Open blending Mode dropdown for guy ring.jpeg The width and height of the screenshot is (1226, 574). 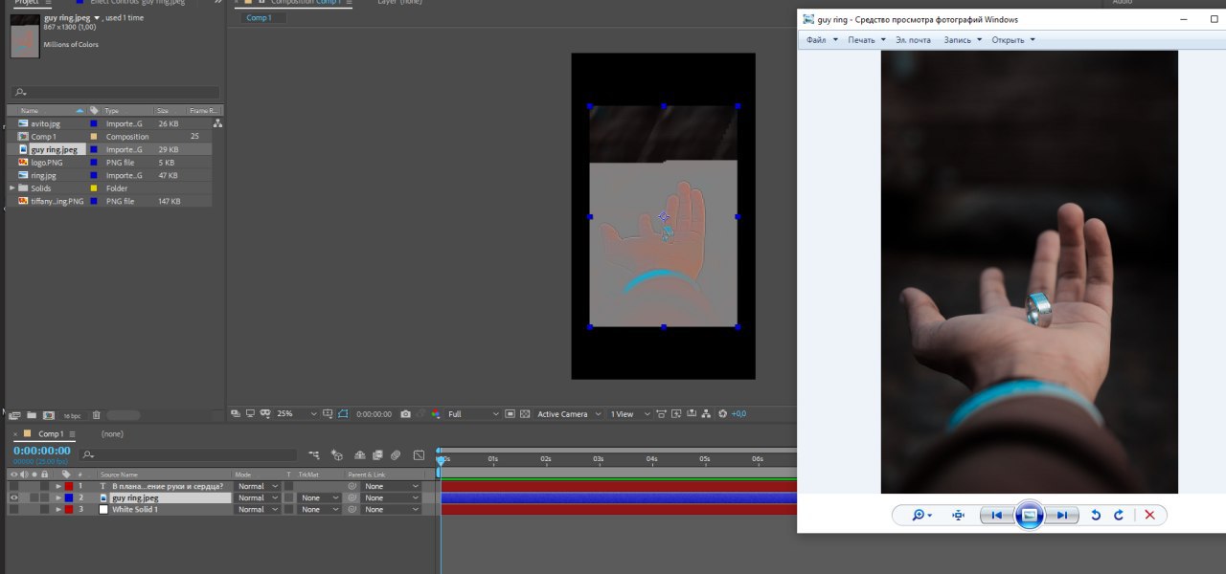pyautogui.click(x=258, y=497)
